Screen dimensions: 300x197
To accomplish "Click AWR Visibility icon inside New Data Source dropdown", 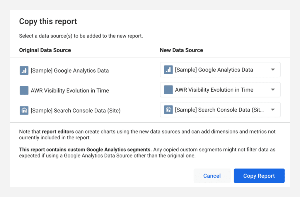I will pyautogui.click(x=168, y=90).
